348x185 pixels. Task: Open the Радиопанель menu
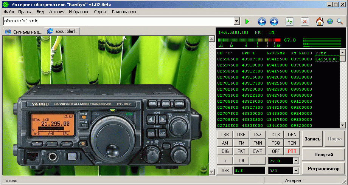pyautogui.click(x=124, y=12)
